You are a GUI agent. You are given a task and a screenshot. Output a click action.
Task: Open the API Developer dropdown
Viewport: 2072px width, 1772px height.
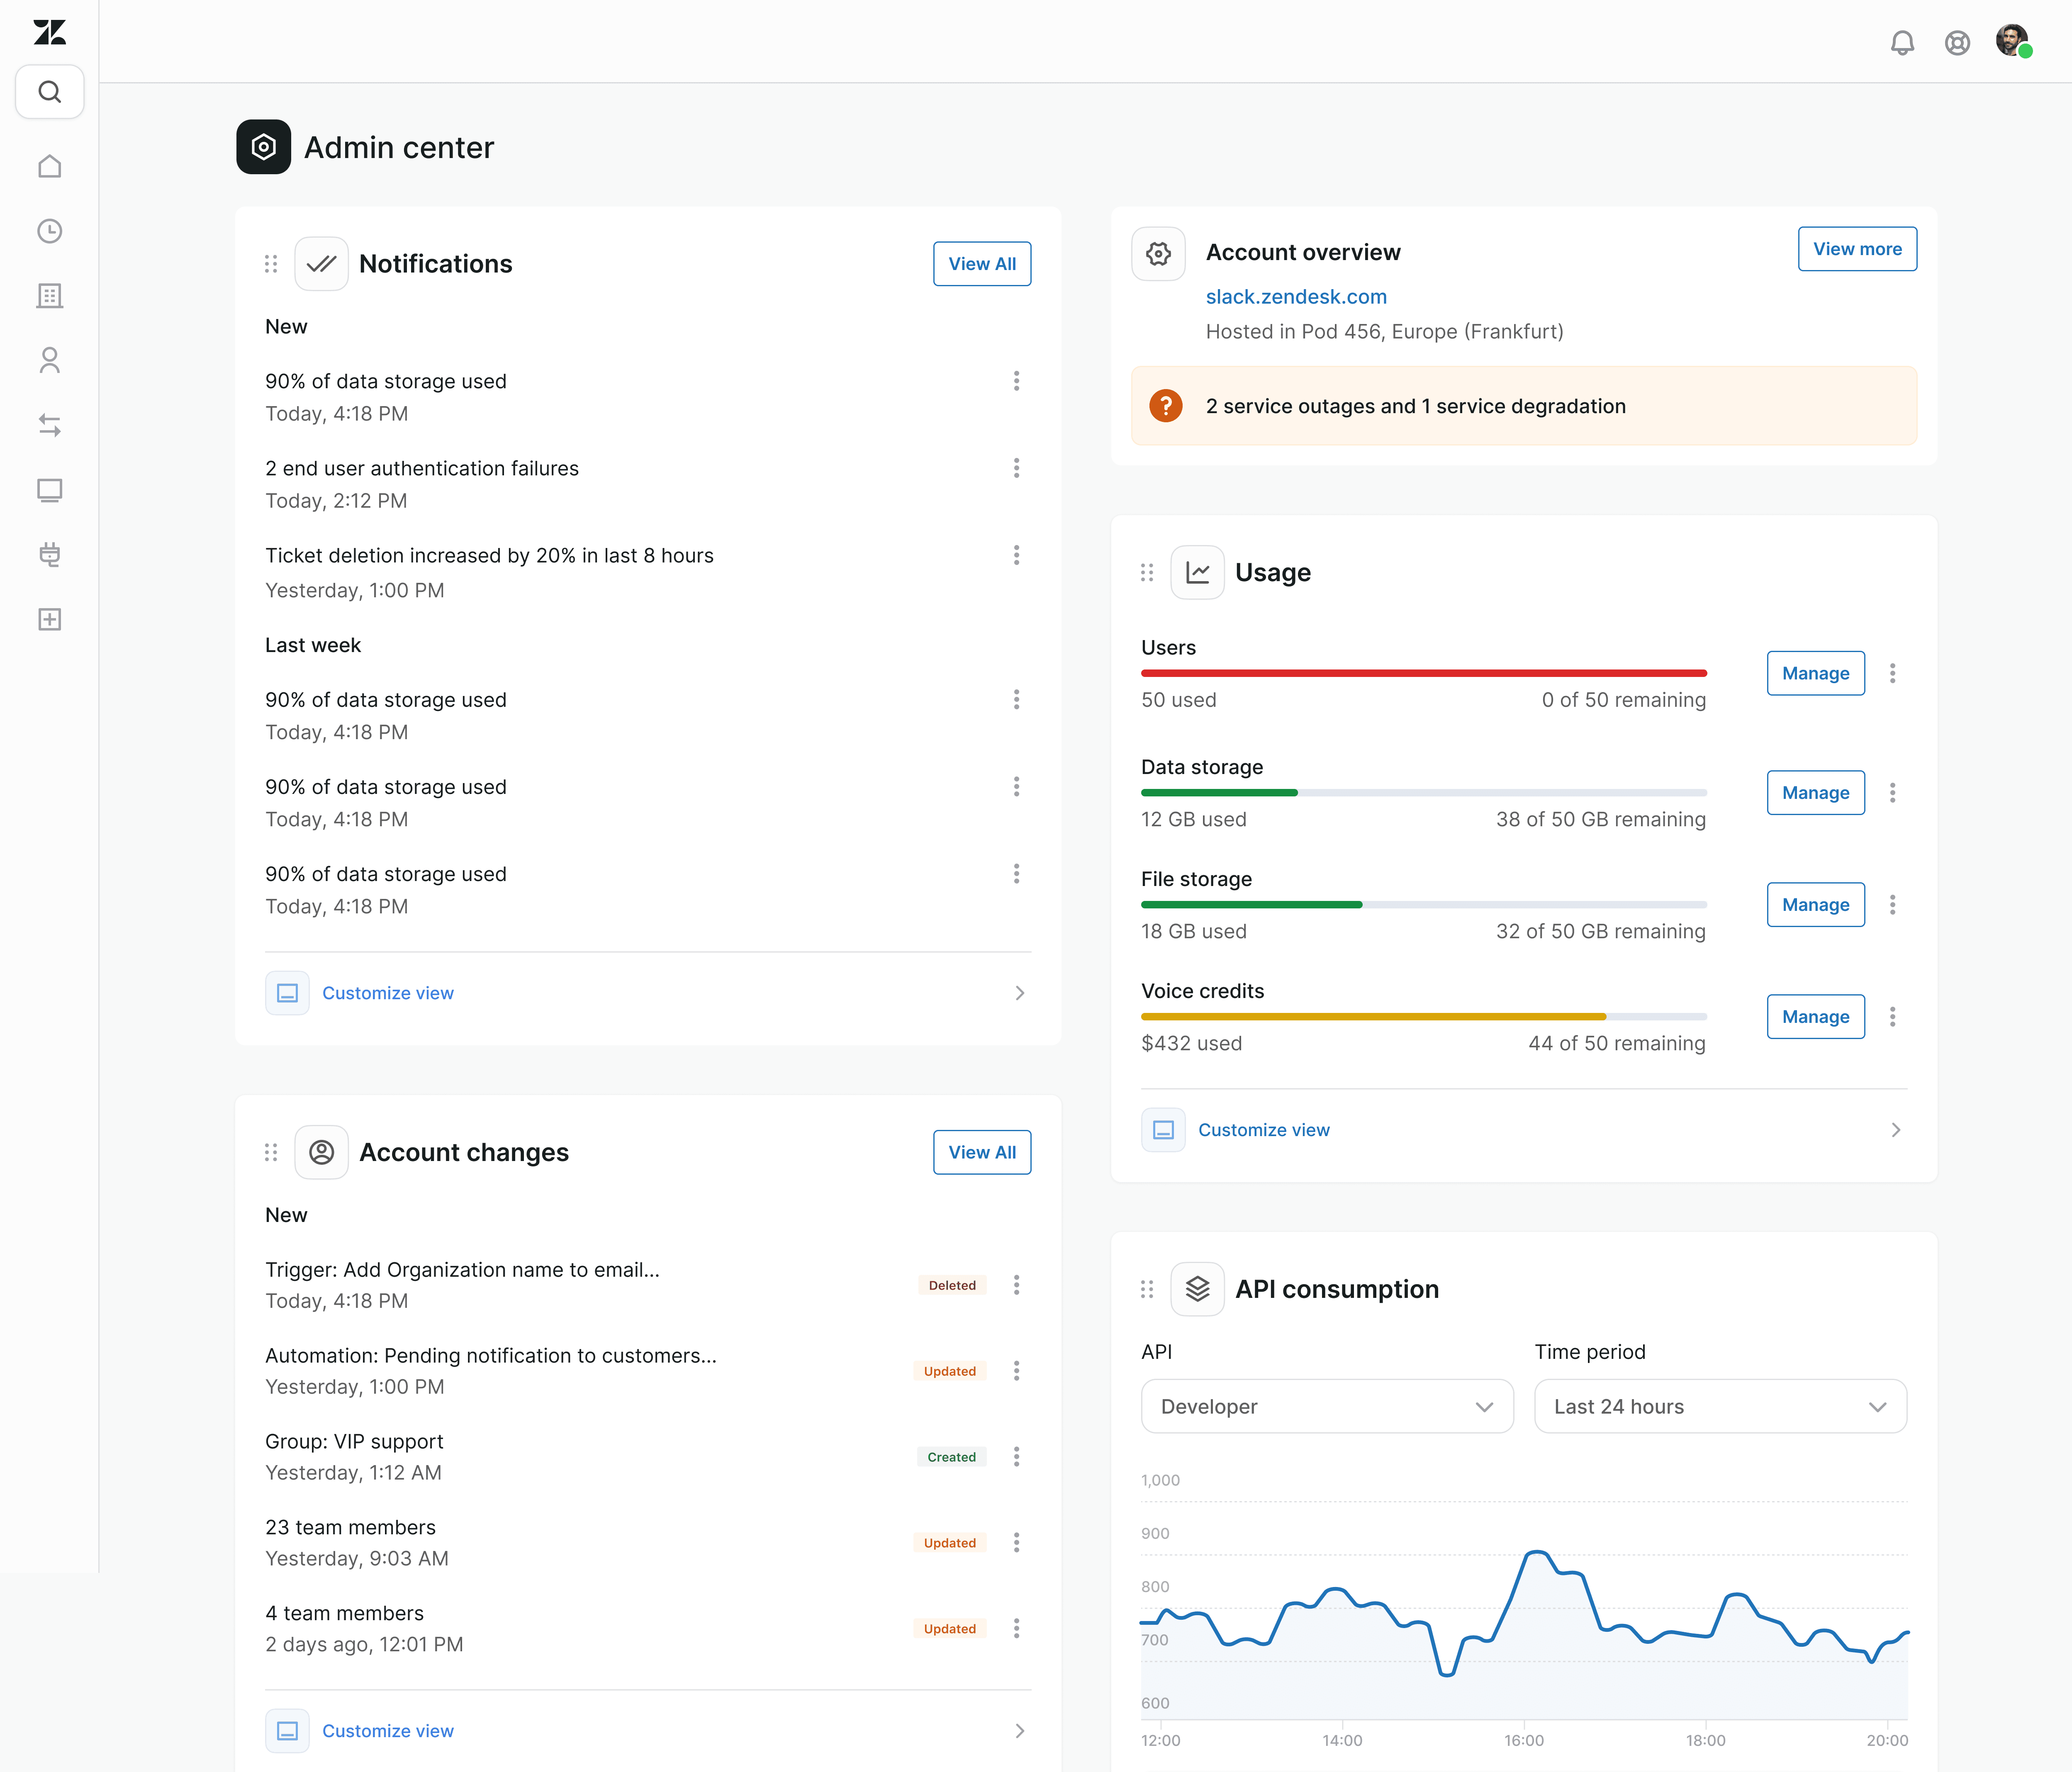(x=1326, y=1406)
